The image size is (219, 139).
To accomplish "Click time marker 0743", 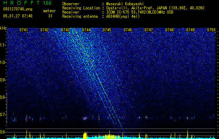I will point(65,30).
